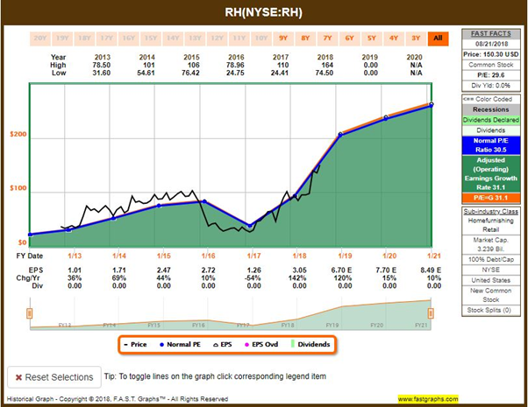Select the All time range tab
This screenshot has height=407, width=528.
click(x=438, y=39)
